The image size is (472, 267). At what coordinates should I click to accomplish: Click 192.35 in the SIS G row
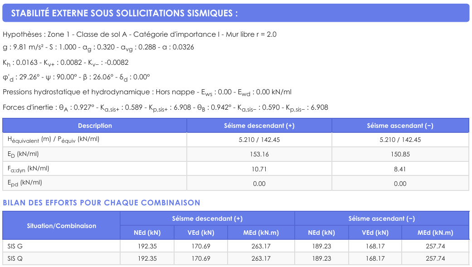[x=147, y=246]
